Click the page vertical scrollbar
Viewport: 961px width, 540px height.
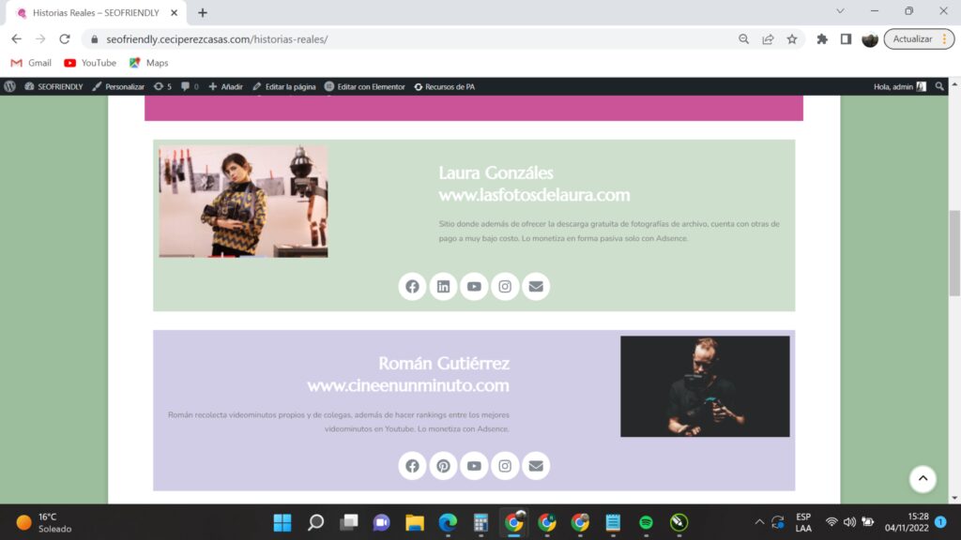954,253
